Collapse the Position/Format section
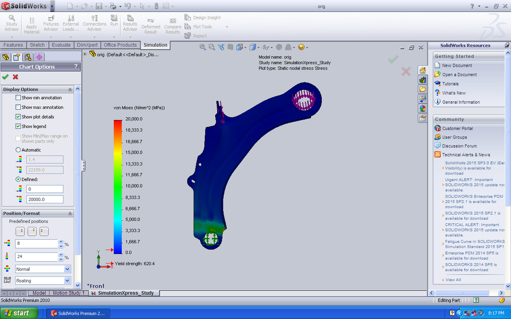Screen dimensions: 511x319 tap(70, 213)
